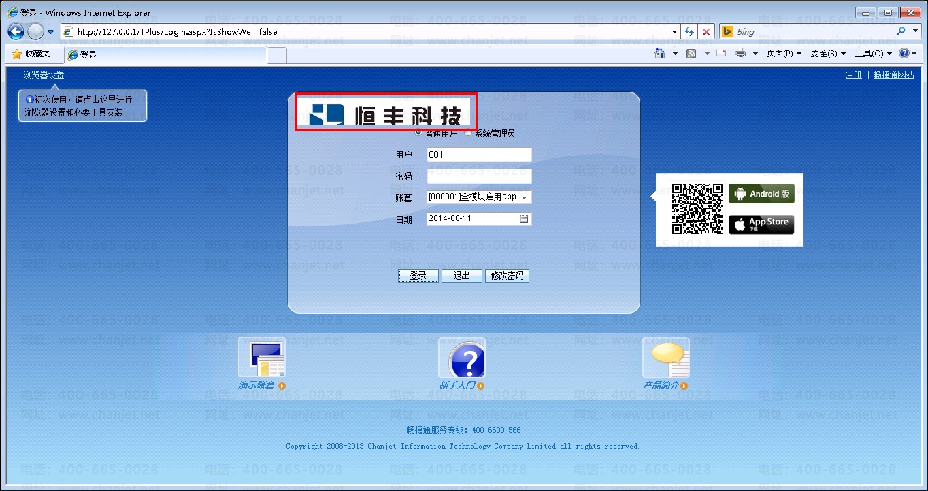The image size is (928, 491).
Task: Click the 修改密码 button
Action: pos(507,275)
